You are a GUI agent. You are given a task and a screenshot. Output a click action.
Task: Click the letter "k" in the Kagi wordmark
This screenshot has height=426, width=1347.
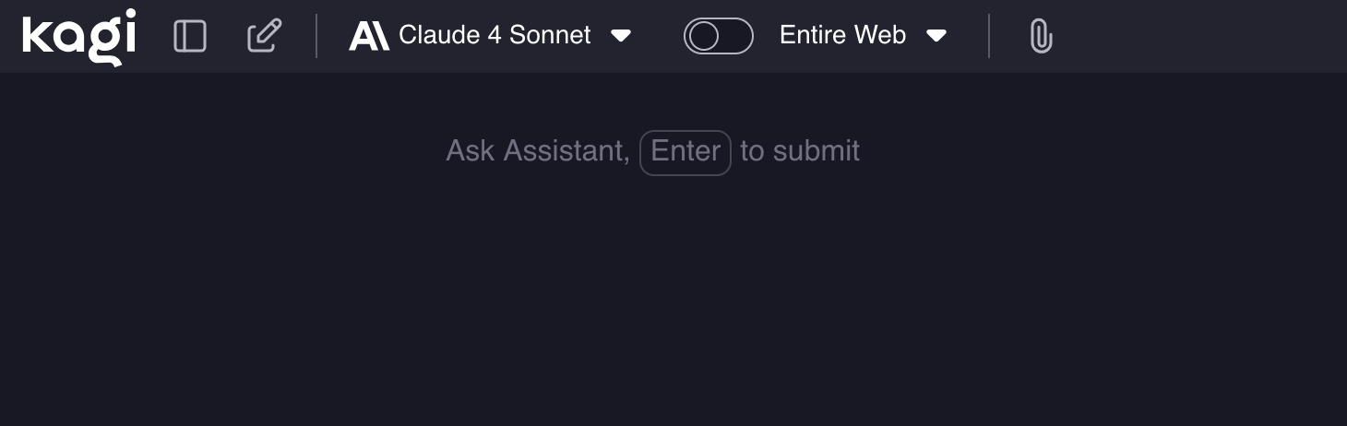tap(39, 36)
